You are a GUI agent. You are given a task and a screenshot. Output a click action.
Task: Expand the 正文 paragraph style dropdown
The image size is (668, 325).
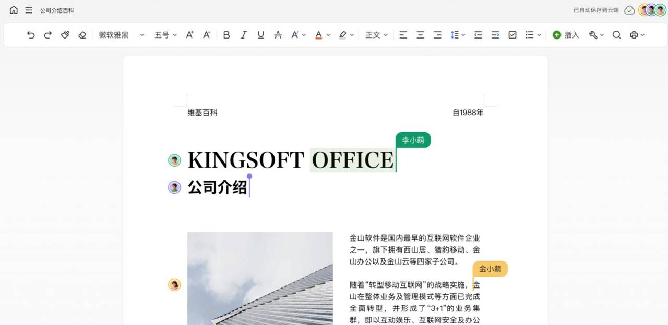pos(376,34)
